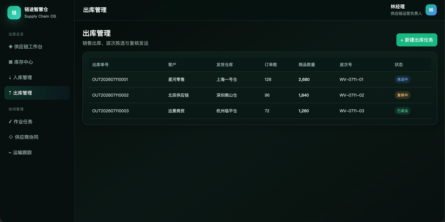
Task: Click the green 链 app logo icon
Action: click(14, 13)
